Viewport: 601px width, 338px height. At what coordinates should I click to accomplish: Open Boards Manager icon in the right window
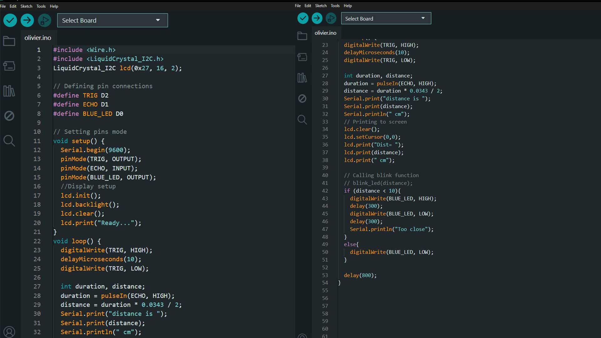[x=302, y=57]
